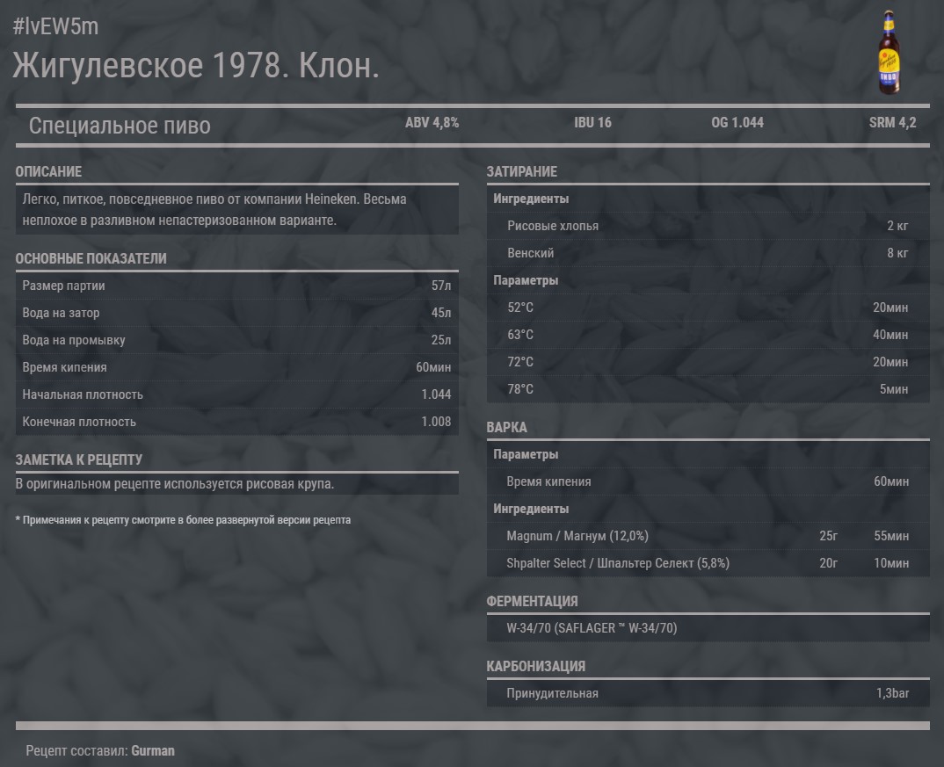Screen dimensions: 944x767
Task: Click the КАРБОНИЗАЦИЯ section heading
Action: pos(536,667)
